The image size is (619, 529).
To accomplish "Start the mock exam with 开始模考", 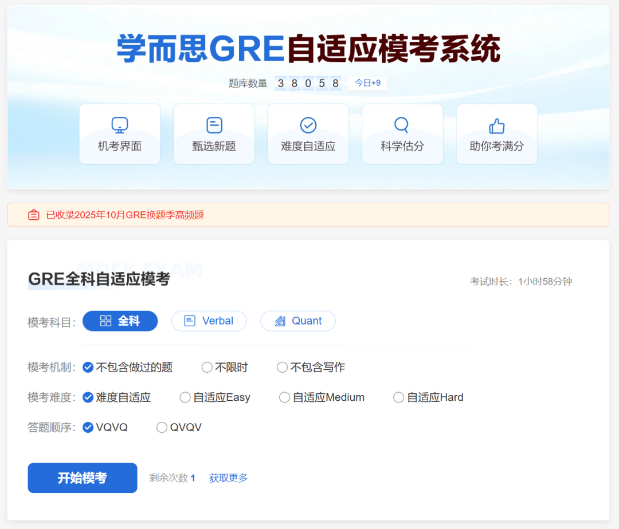I will click(x=83, y=477).
